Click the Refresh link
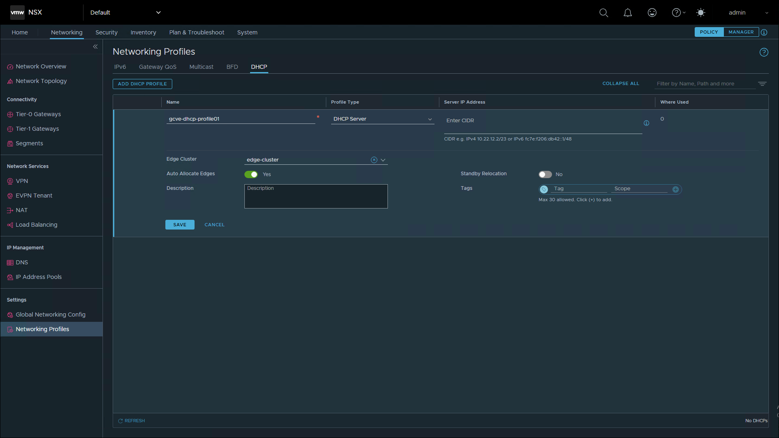779x438 pixels. (131, 421)
